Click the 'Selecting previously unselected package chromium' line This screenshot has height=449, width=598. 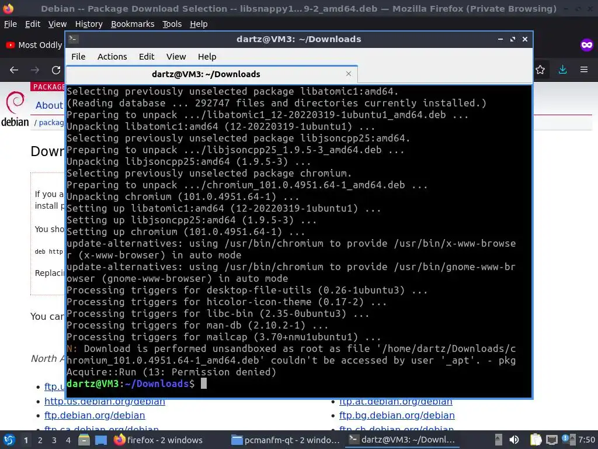[x=209, y=173]
